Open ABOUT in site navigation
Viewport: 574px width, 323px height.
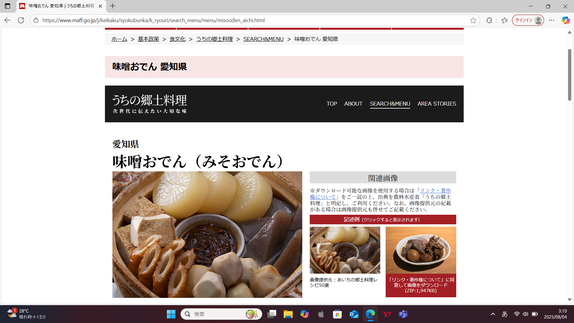(353, 104)
